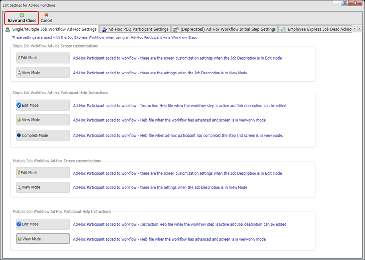This screenshot has height=260, width=365.
Task: Open the Ad-Hoc PDQ Participant Settings tab
Action: [135, 29]
